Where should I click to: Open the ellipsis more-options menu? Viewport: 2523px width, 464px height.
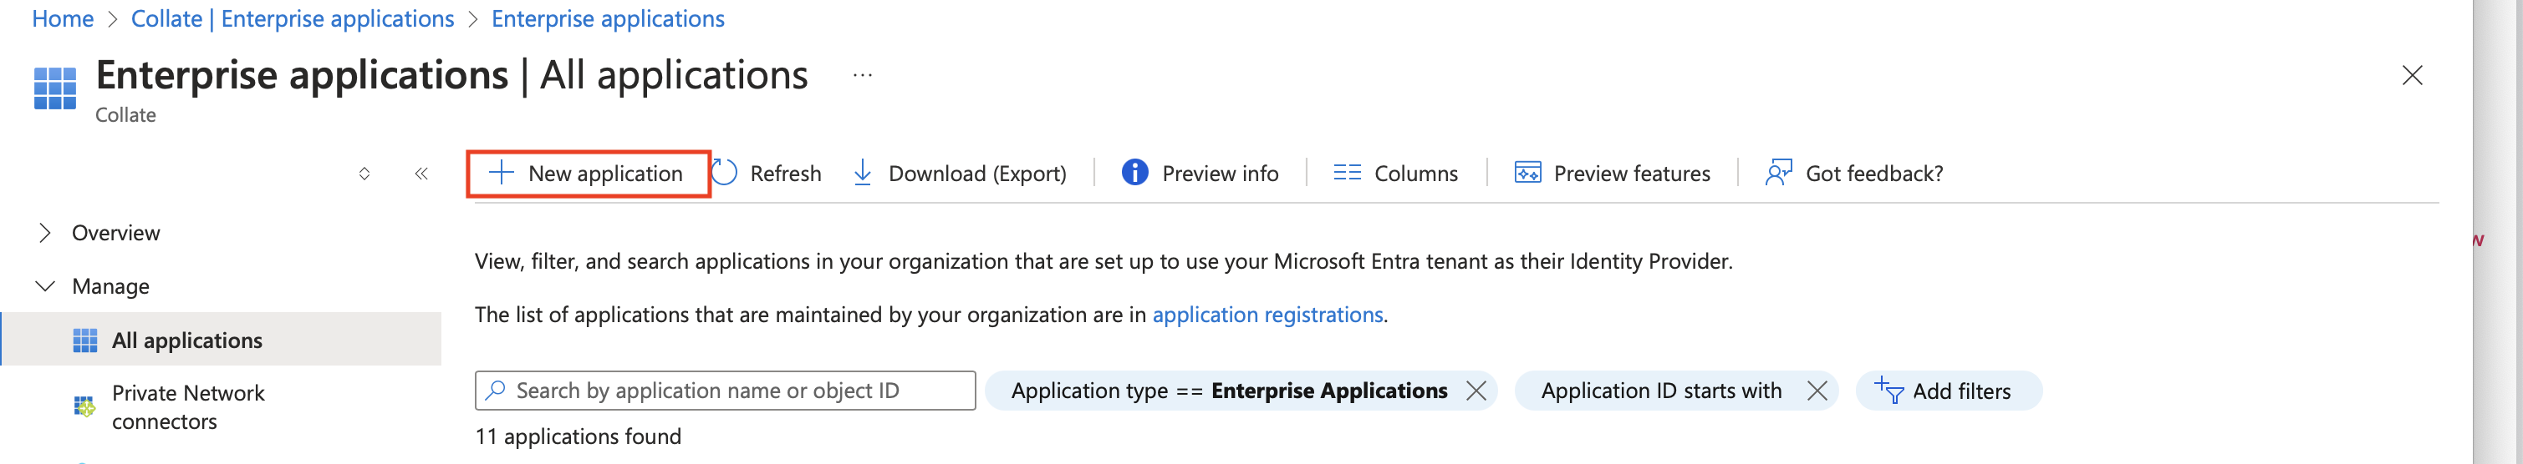click(x=862, y=75)
